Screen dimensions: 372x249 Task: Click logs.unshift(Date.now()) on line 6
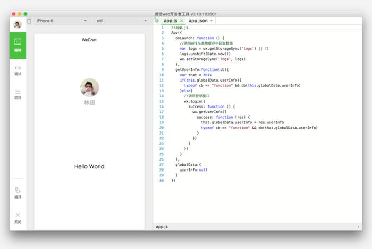[205, 54]
